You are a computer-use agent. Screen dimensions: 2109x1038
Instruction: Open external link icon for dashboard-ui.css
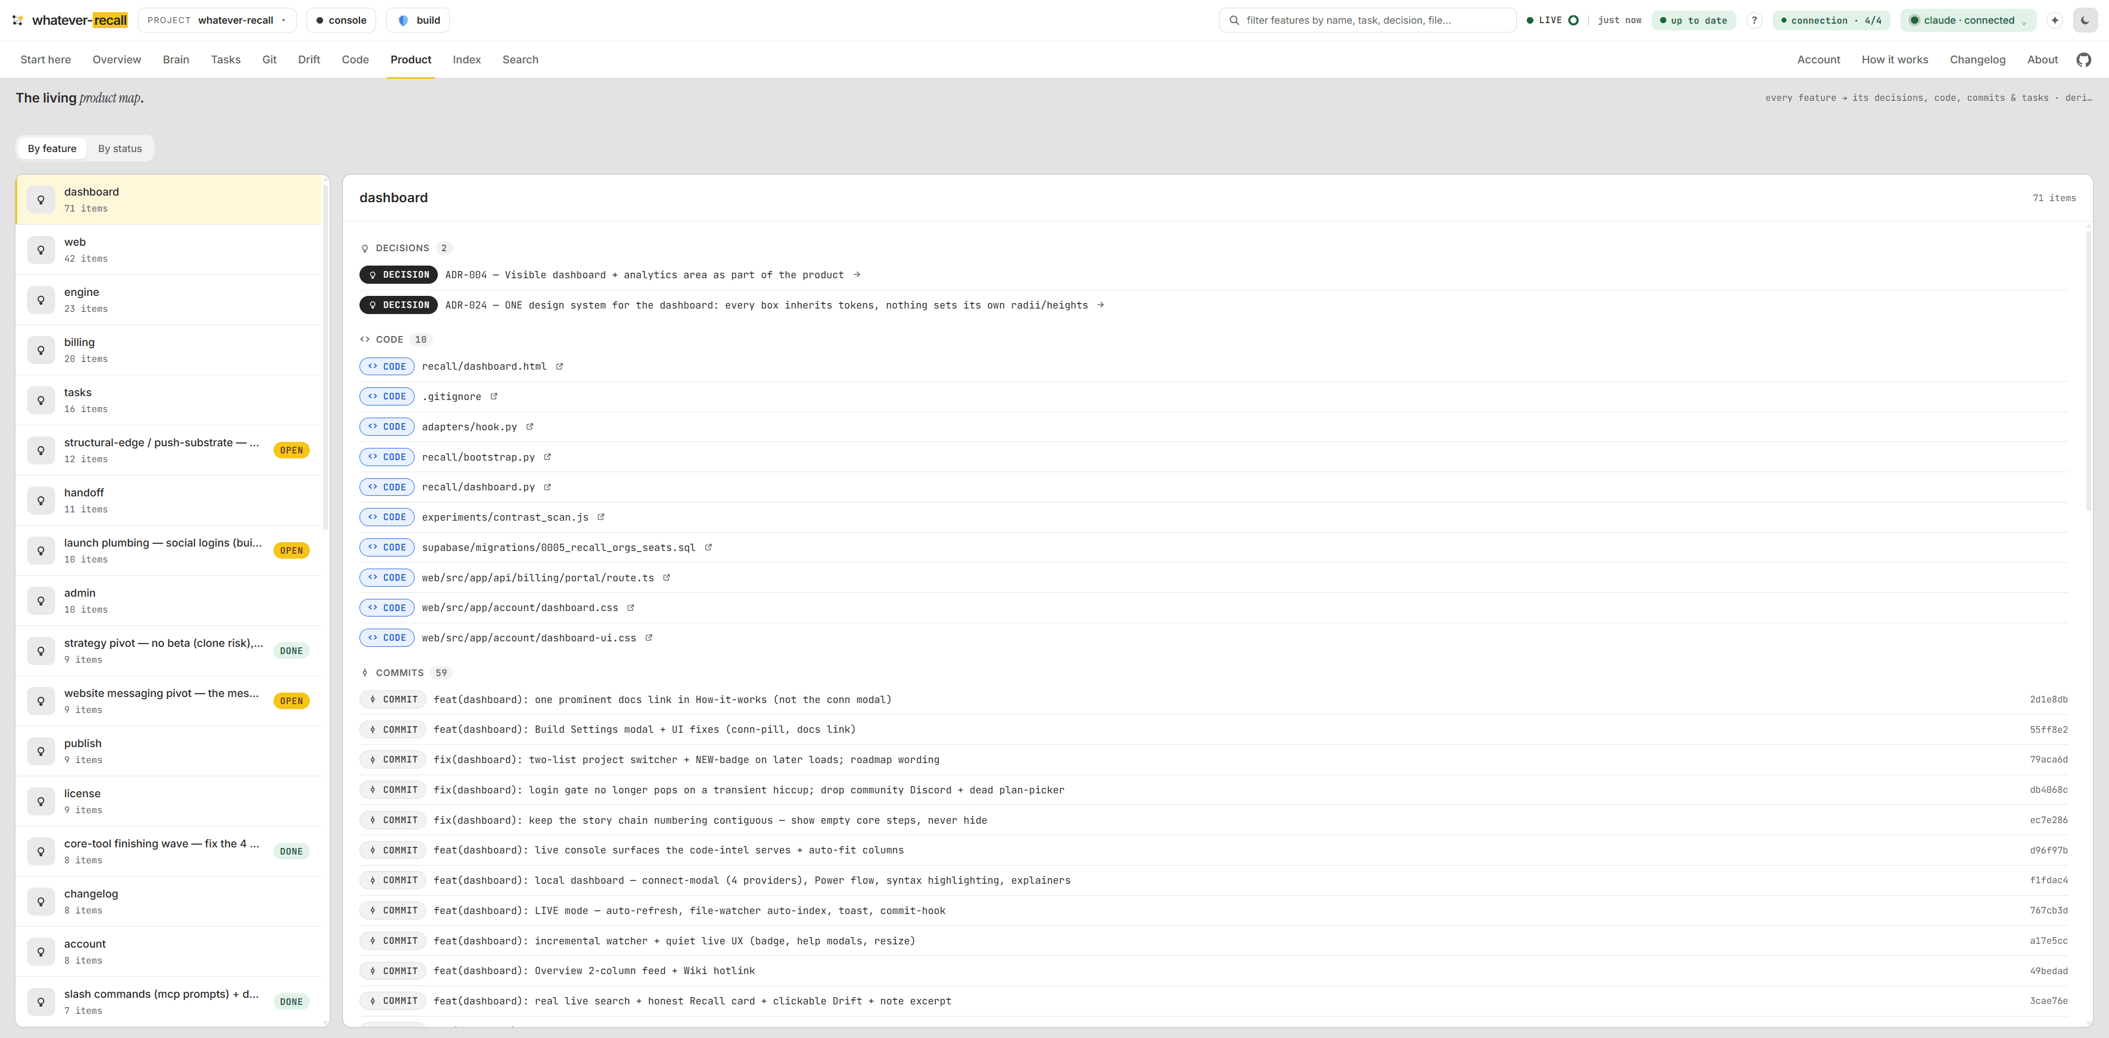pos(648,638)
